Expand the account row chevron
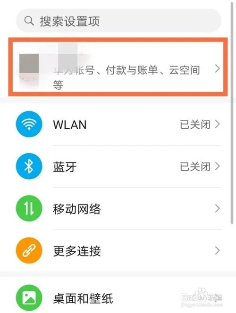The image size is (236, 313). [x=218, y=69]
